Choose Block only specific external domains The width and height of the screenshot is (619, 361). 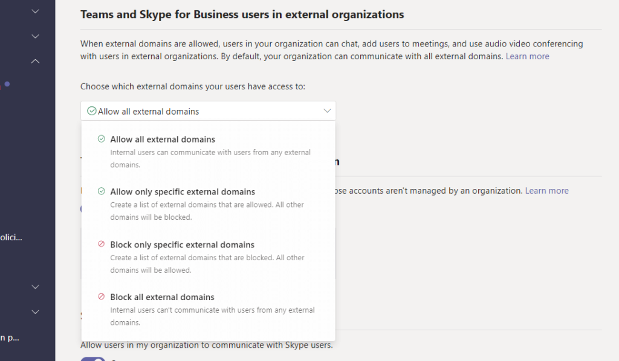point(208,257)
